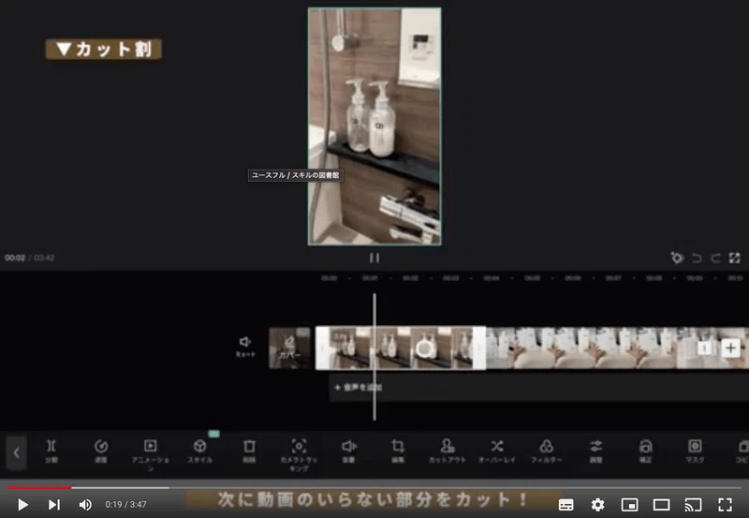Switch to YouTube miniplayer
Screen dimensions: 749x518
tap(629, 505)
